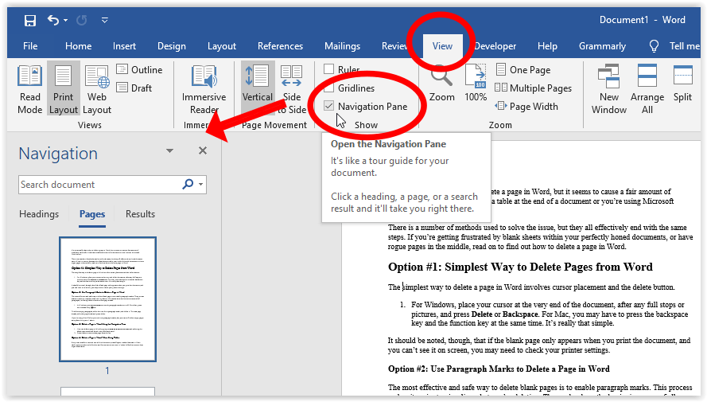Set zoom to 100%
Screen dimensions: 707x402
pyautogui.click(x=476, y=84)
